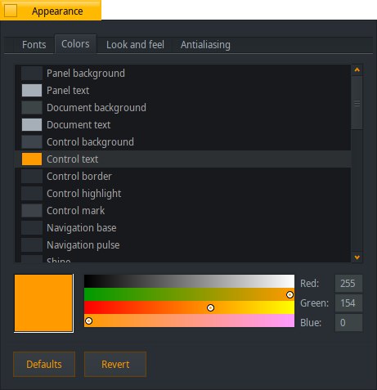Choose the 'Navigation base' entry

coord(82,228)
